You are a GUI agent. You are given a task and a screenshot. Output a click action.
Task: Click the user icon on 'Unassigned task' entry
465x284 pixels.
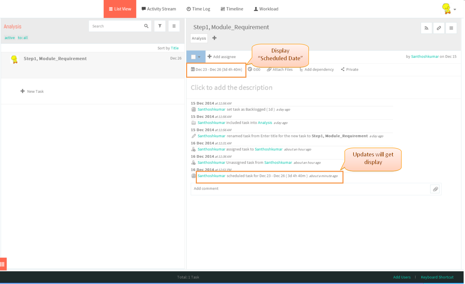click(193, 163)
